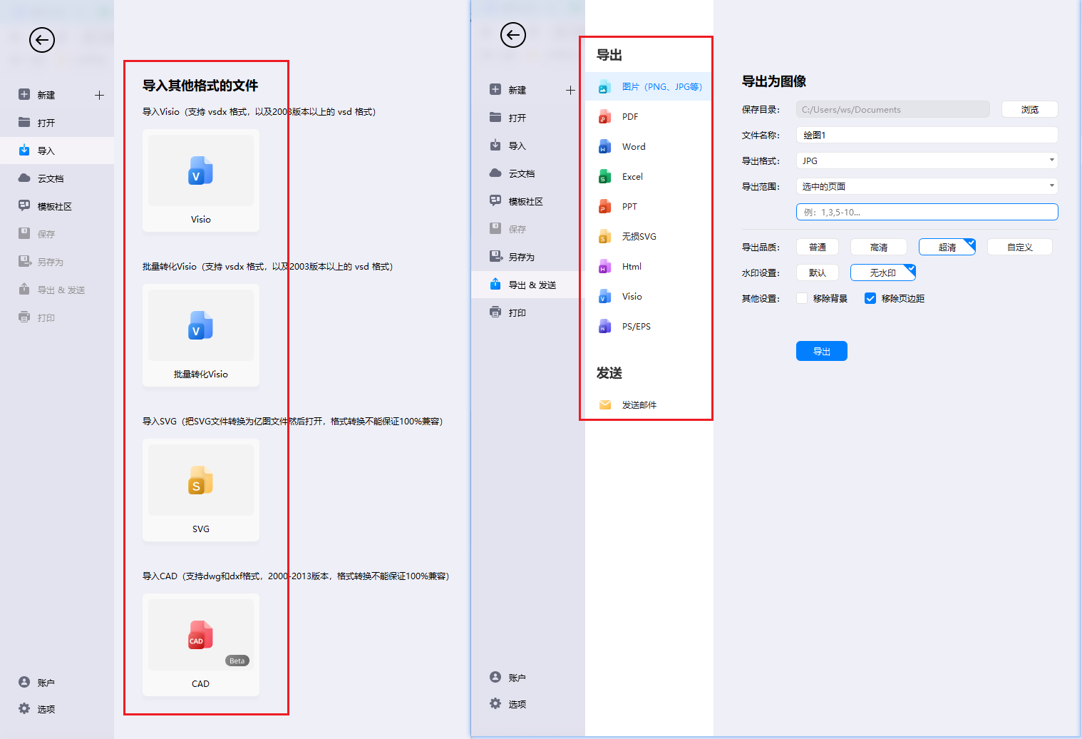The width and height of the screenshot is (1082, 739).
Task: Go to 导入 in the export screen sidebar
Action: [x=528, y=146]
